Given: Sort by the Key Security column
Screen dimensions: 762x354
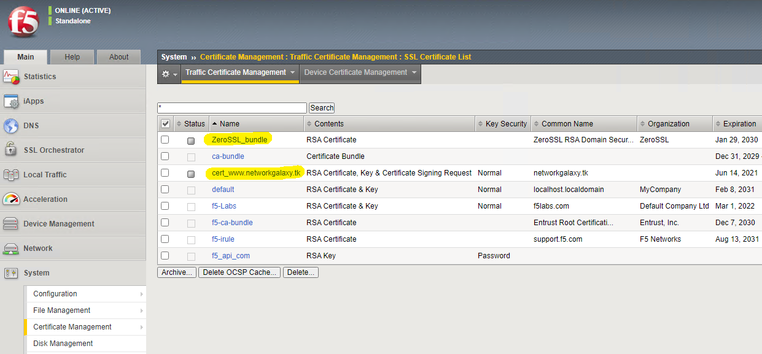Looking at the screenshot, I should pyautogui.click(x=506, y=124).
